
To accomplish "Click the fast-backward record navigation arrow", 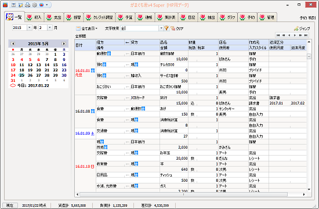I will pyautogui.click(x=284, y=35).
